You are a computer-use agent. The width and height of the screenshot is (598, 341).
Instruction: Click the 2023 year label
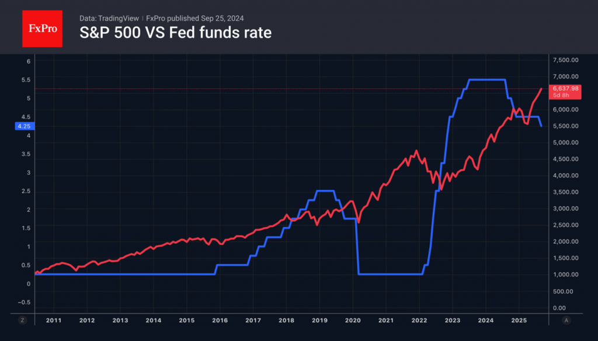tap(453, 321)
